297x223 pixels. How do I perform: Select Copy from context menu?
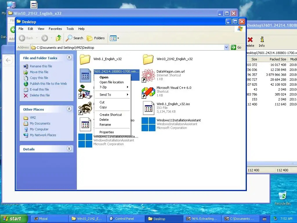click(x=112, y=107)
